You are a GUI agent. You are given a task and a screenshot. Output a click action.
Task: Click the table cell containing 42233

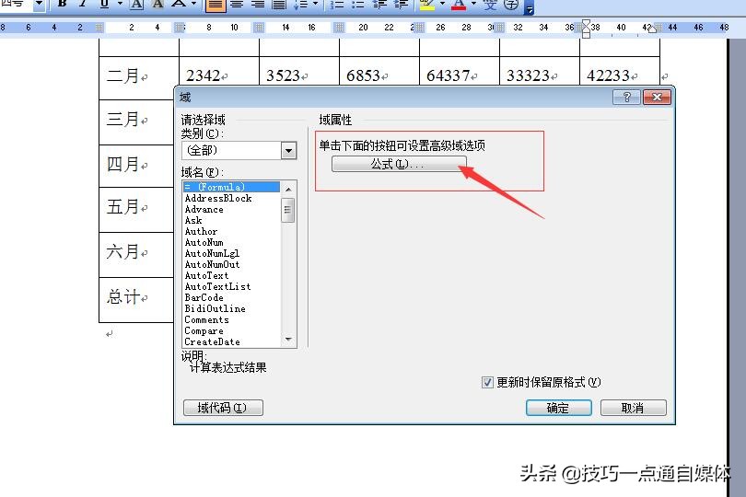620,72
